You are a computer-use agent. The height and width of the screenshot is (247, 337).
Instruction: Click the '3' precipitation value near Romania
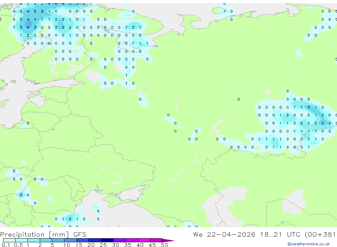21,195
